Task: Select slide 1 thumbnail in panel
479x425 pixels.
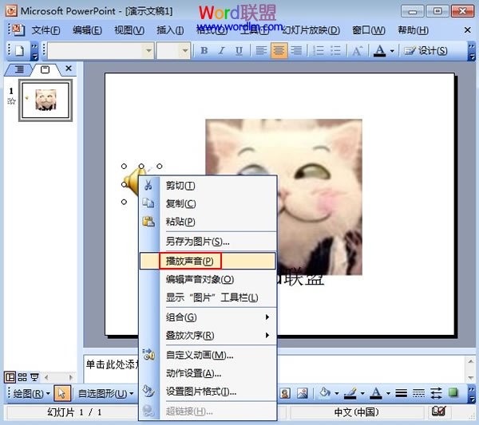Action: click(46, 100)
